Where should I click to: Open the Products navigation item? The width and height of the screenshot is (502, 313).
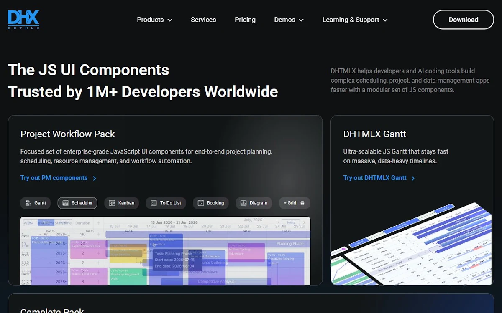coord(154,20)
